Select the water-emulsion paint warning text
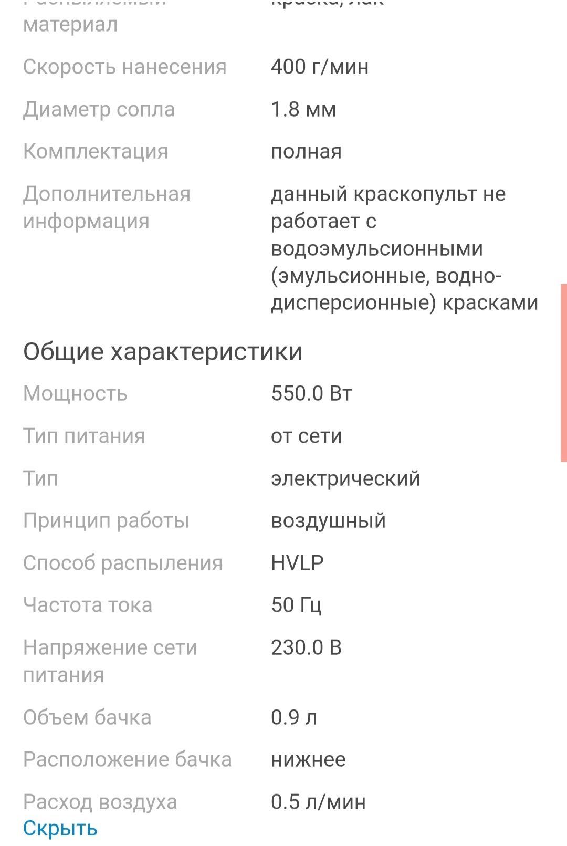This screenshot has height=846, width=567. (x=404, y=248)
